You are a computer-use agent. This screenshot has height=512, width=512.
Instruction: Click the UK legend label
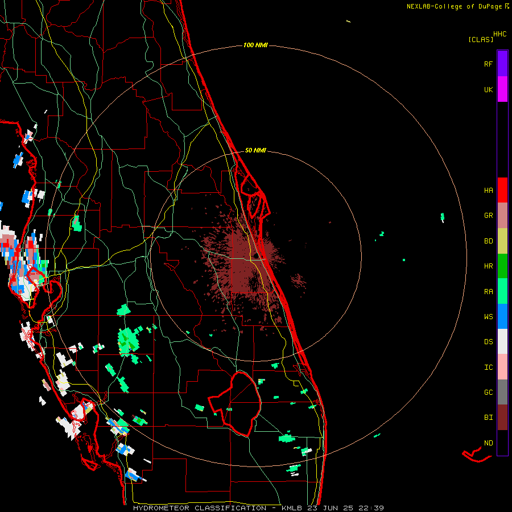coord(488,89)
